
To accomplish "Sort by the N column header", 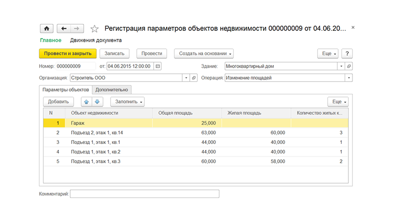I will tap(54, 113).
